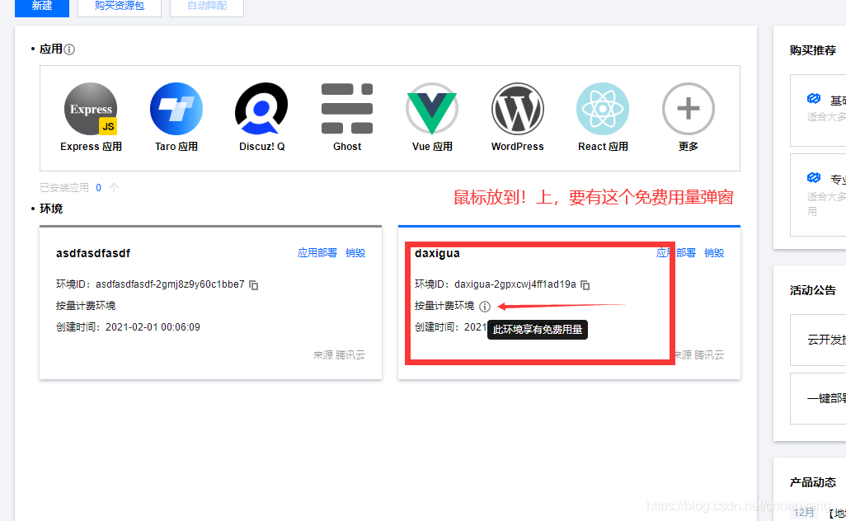The image size is (846, 521).
Task: Open 应用部署 for daxigua environment
Action: pyautogui.click(x=676, y=253)
